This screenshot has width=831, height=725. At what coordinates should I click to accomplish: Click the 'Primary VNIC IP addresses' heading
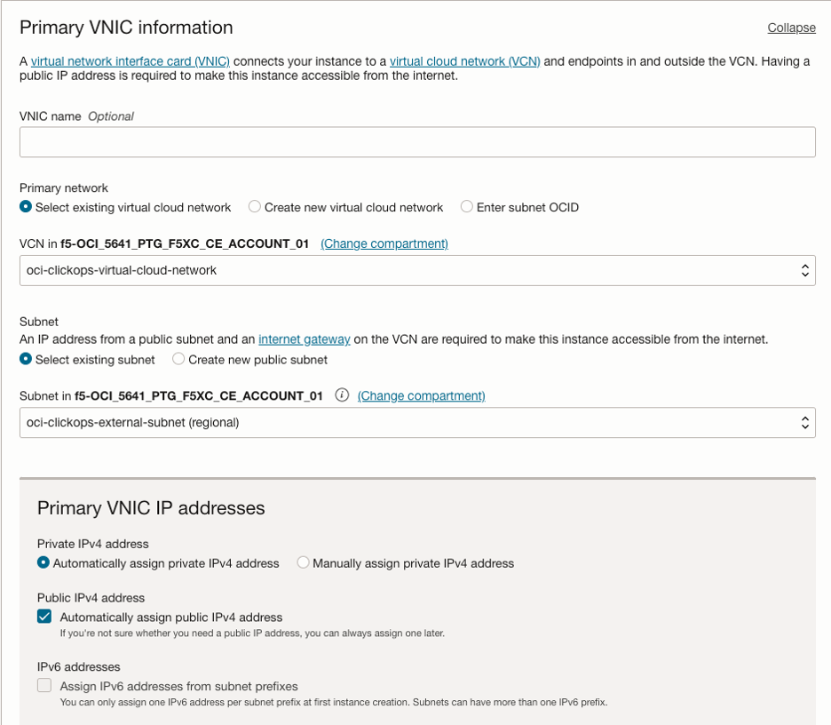[151, 508]
